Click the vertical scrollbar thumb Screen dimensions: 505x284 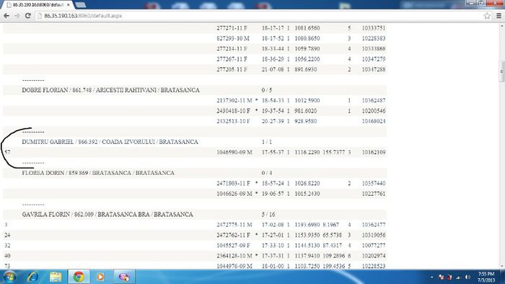coord(501,71)
